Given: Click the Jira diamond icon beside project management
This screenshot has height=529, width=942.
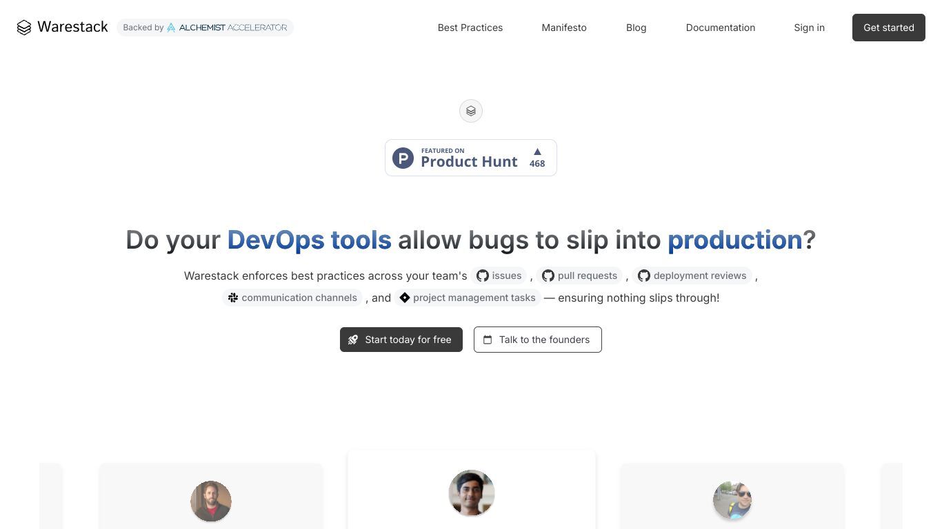Looking at the screenshot, I should (x=405, y=298).
